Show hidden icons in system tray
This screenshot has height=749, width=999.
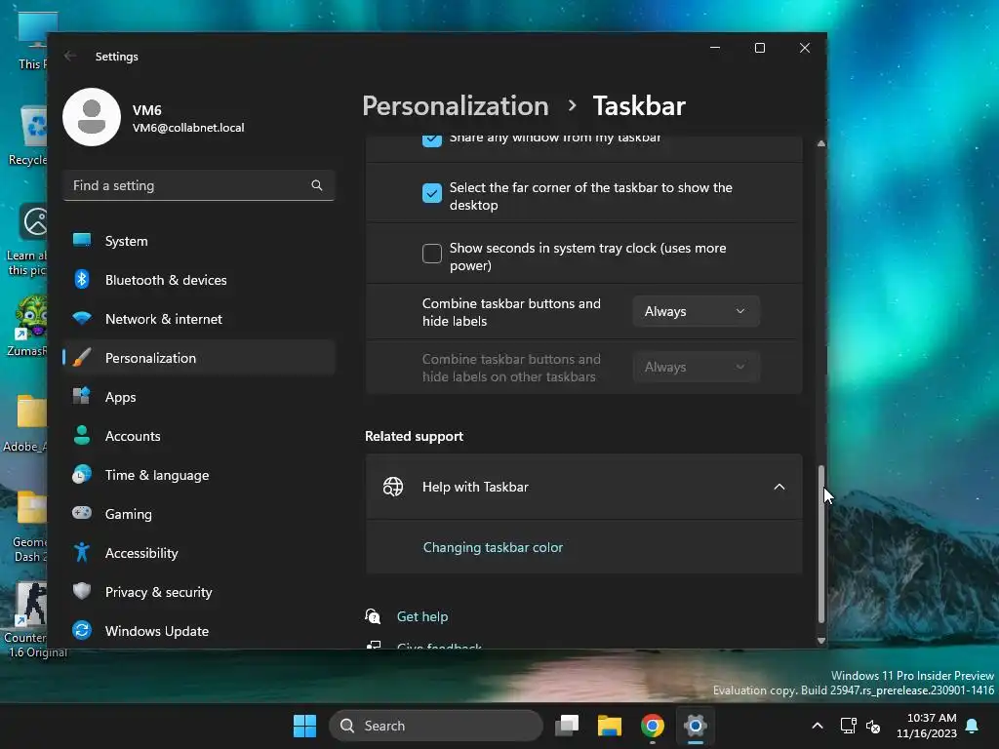818,726
